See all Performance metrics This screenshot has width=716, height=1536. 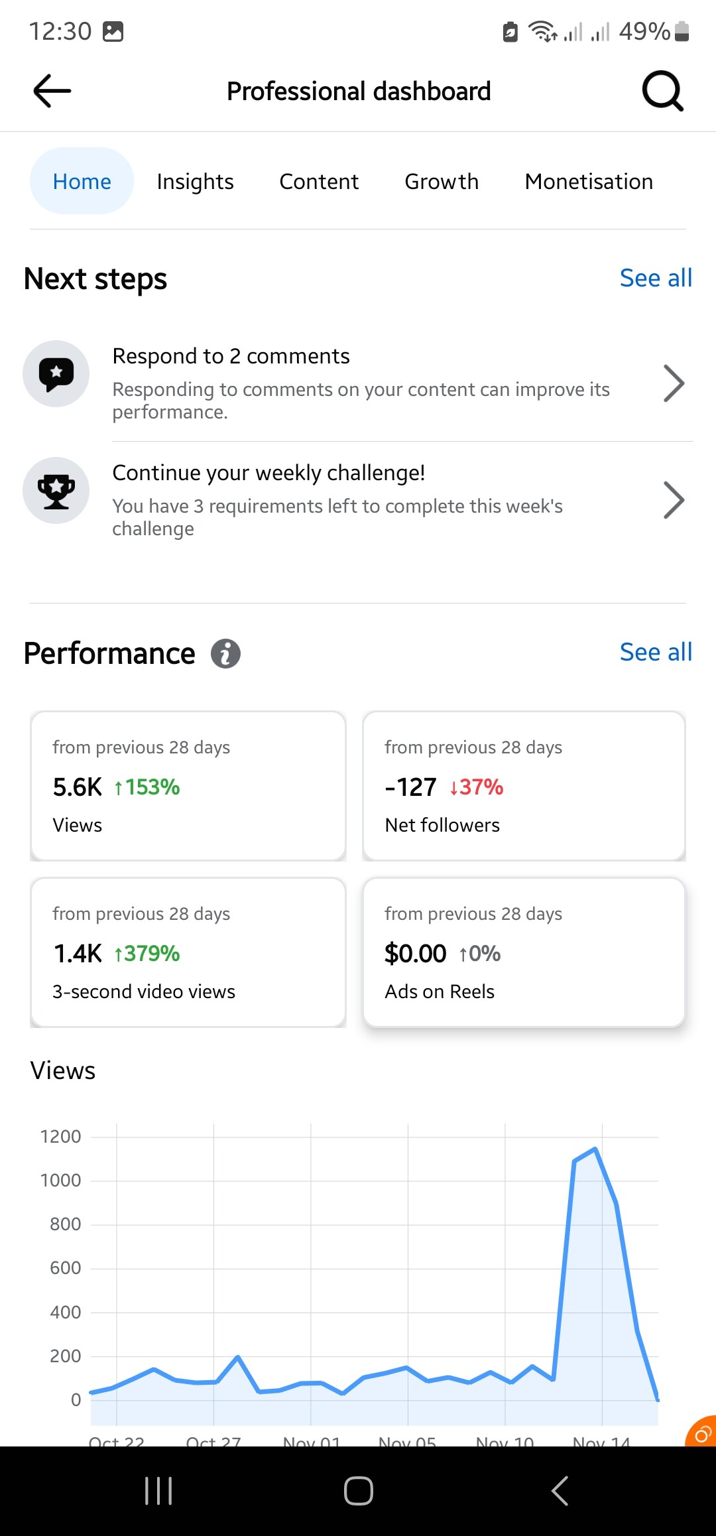tap(656, 653)
